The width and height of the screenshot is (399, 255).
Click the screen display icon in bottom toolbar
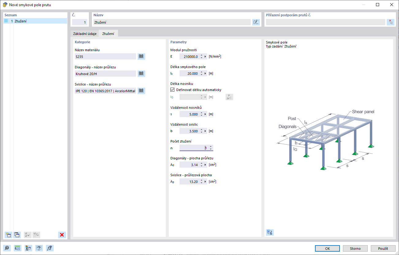point(39,248)
